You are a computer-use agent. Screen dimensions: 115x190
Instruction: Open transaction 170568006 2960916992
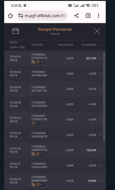click(39, 165)
